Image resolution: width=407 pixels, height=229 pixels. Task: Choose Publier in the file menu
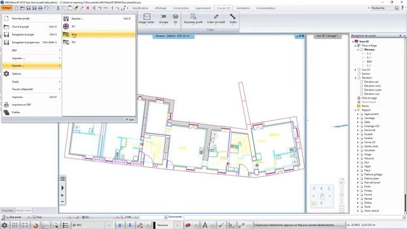[x=32, y=113]
